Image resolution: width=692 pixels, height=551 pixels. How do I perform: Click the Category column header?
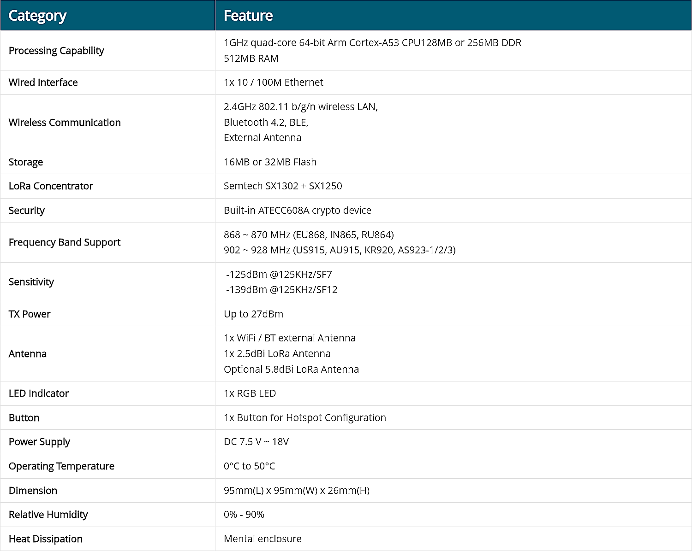tap(37, 16)
